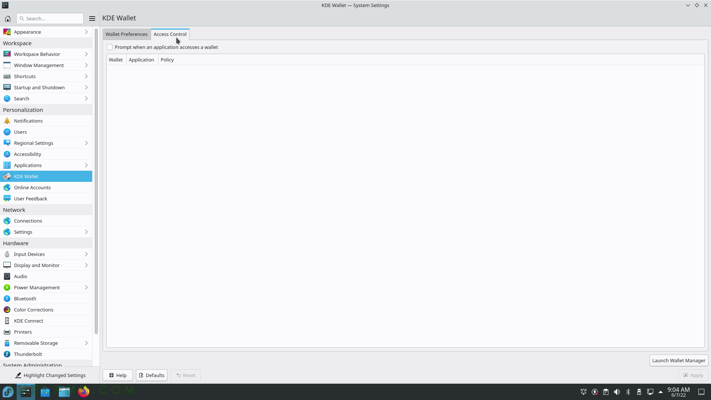This screenshot has height=400, width=711.
Task: Click the User Feedback icon
Action: coord(7,199)
